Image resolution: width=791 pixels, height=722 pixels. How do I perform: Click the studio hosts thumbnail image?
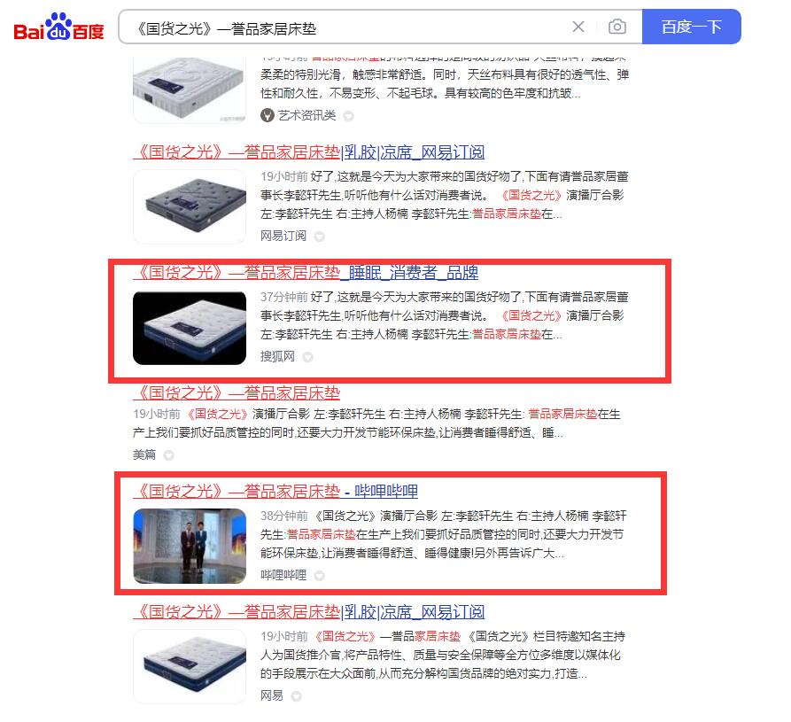tap(190, 547)
